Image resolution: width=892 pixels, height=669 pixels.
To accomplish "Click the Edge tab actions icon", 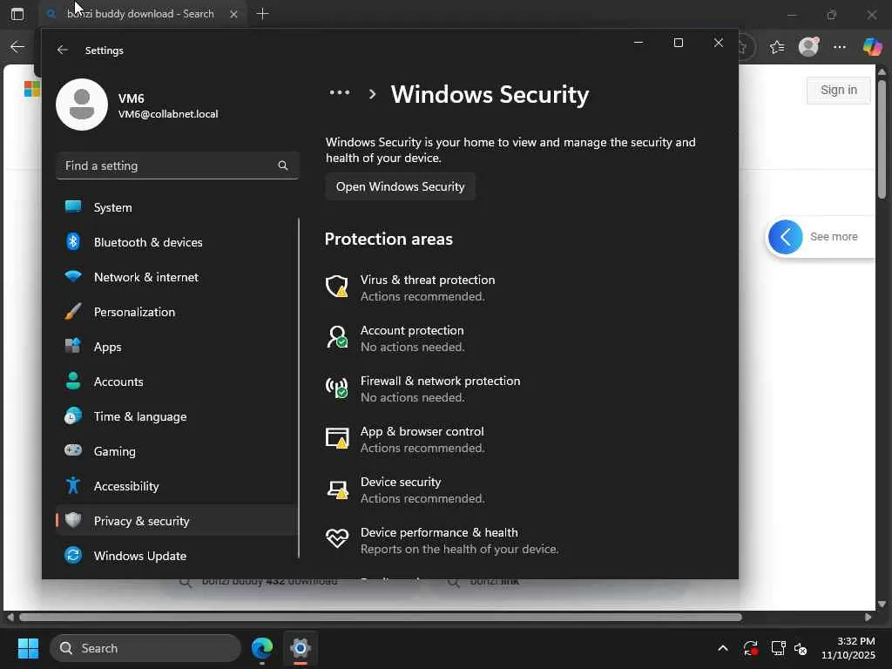I will 17,14.
